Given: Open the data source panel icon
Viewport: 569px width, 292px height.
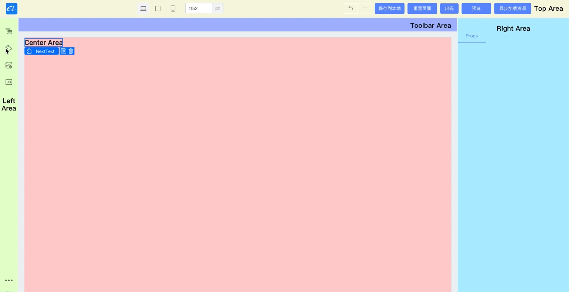Looking at the screenshot, I should 9,65.
